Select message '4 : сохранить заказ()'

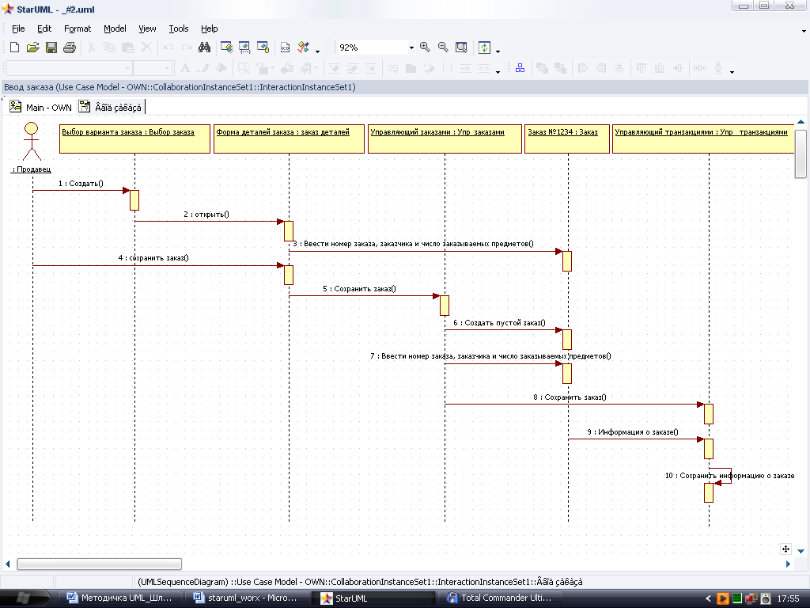153,258
